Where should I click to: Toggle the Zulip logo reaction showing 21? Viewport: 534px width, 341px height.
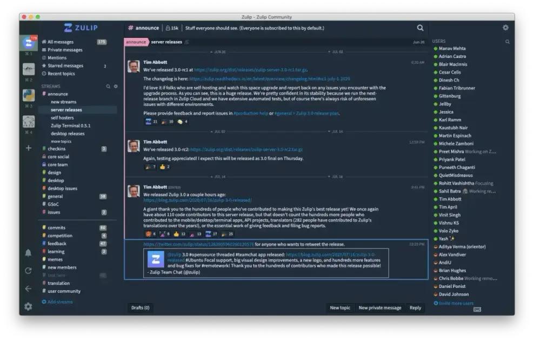pos(151,122)
